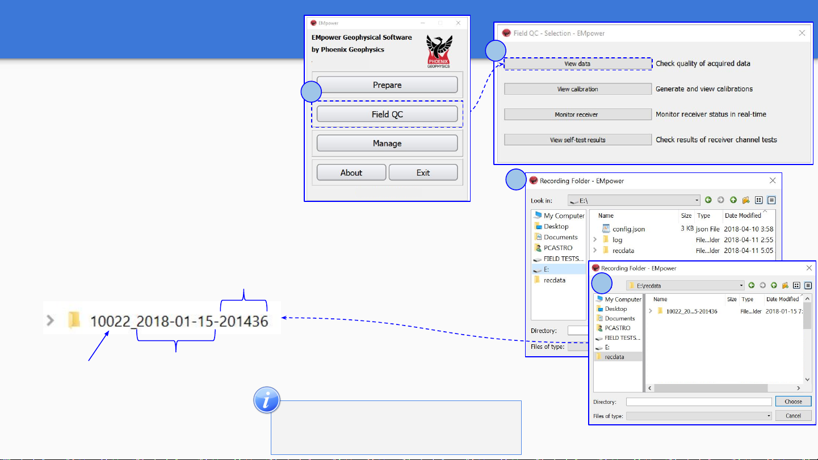
Task: Switch to detail view in E:\ dialog
Action: pos(771,200)
